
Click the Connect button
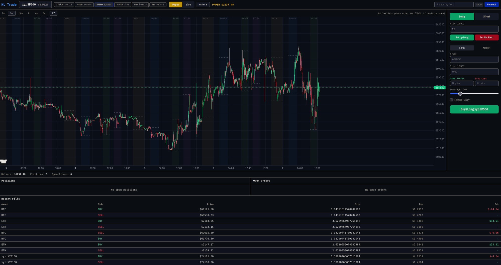point(491,4)
